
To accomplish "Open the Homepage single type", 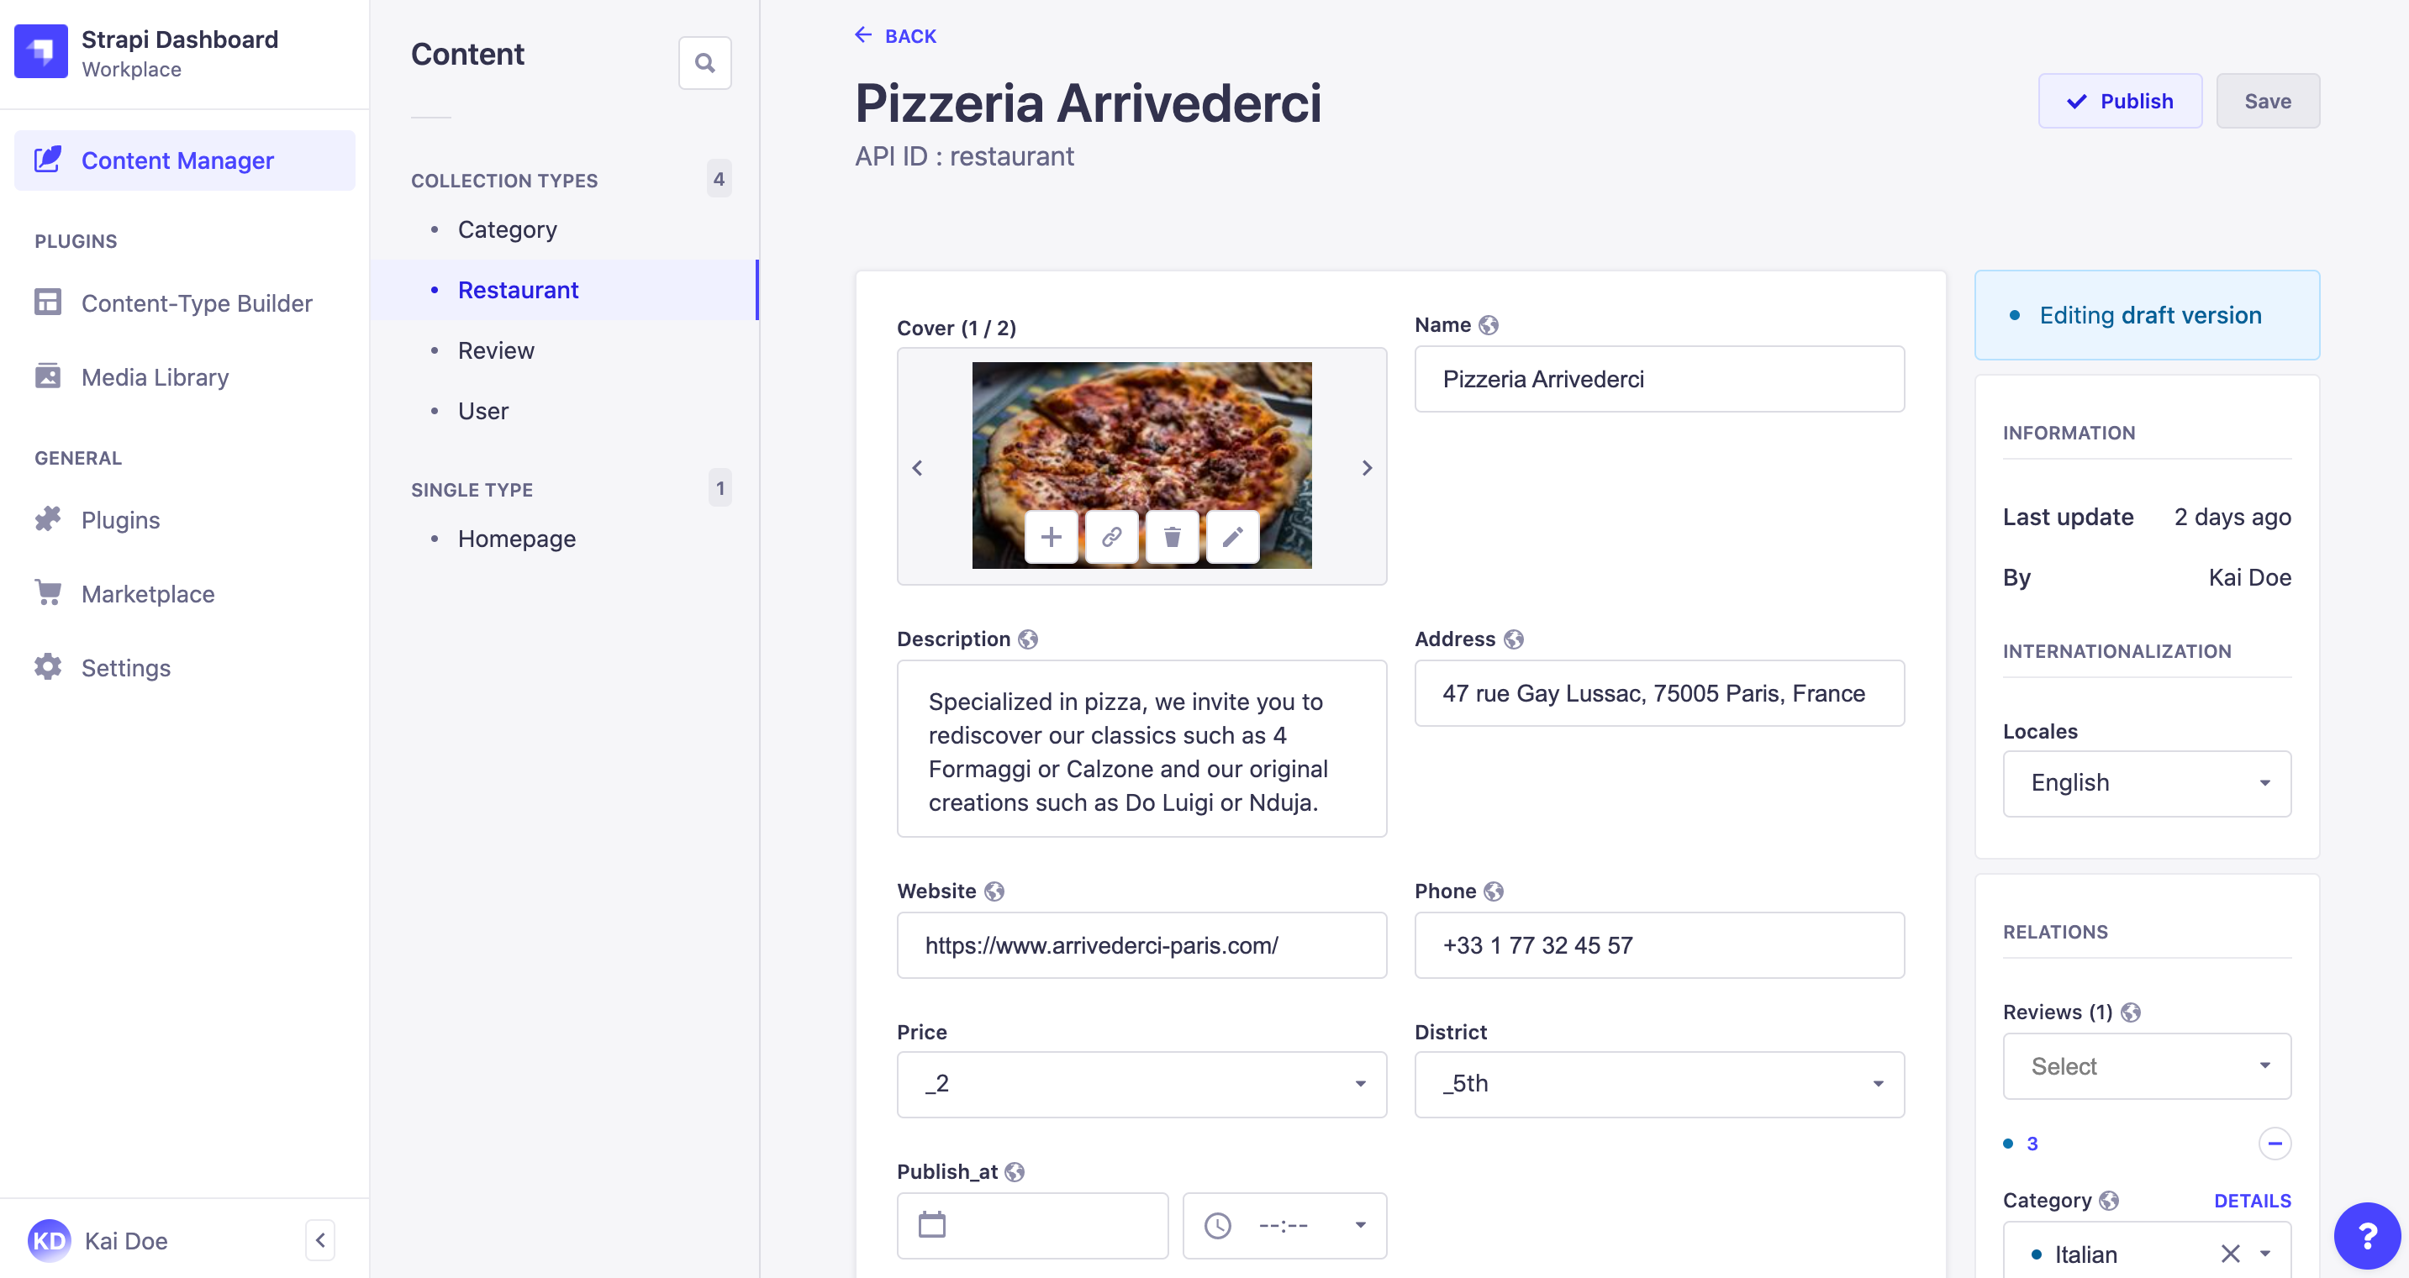I will point(516,539).
